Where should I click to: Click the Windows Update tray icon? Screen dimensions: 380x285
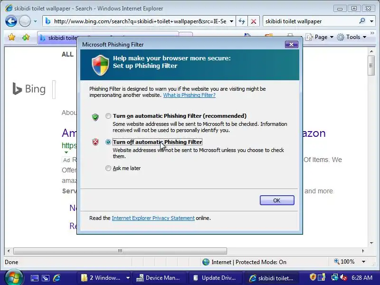point(322,277)
